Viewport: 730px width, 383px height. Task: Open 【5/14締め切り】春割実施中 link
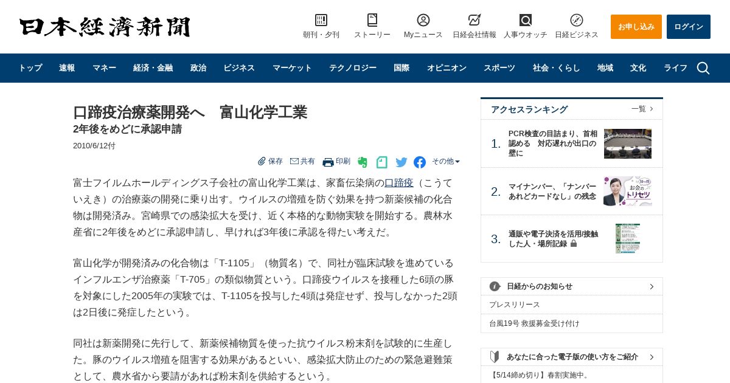[x=539, y=375]
